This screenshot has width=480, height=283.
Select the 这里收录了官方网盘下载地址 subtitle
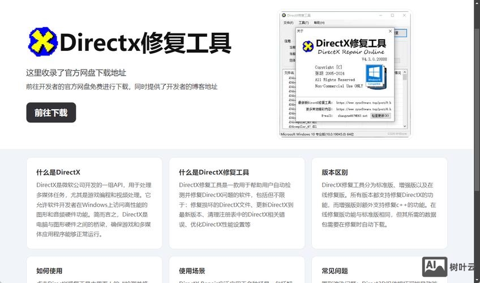click(76, 73)
